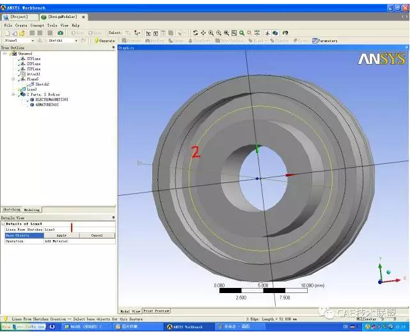Select the Zoom in/out tool
412x334 pixels.
point(210,33)
